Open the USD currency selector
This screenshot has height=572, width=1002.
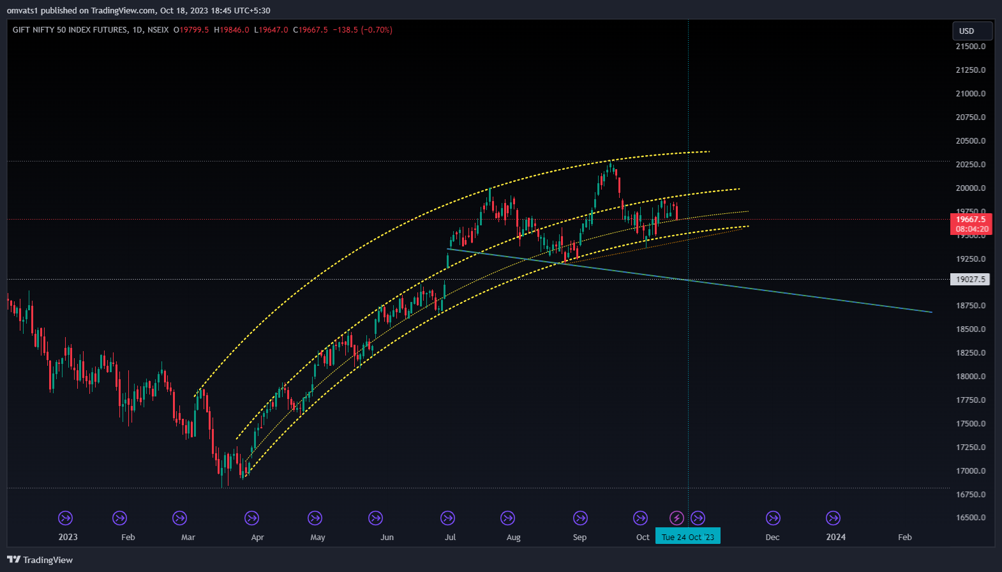click(973, 31)
